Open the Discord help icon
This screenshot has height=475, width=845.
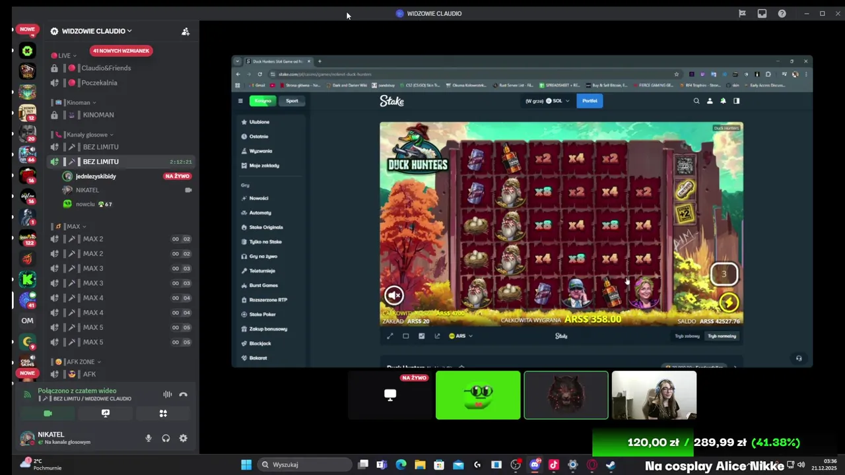tap(782, 13)
